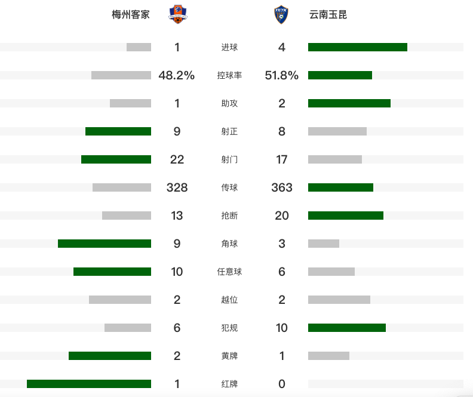
Task: Select Yunnan's green goals bar
Action: point(357,47)
